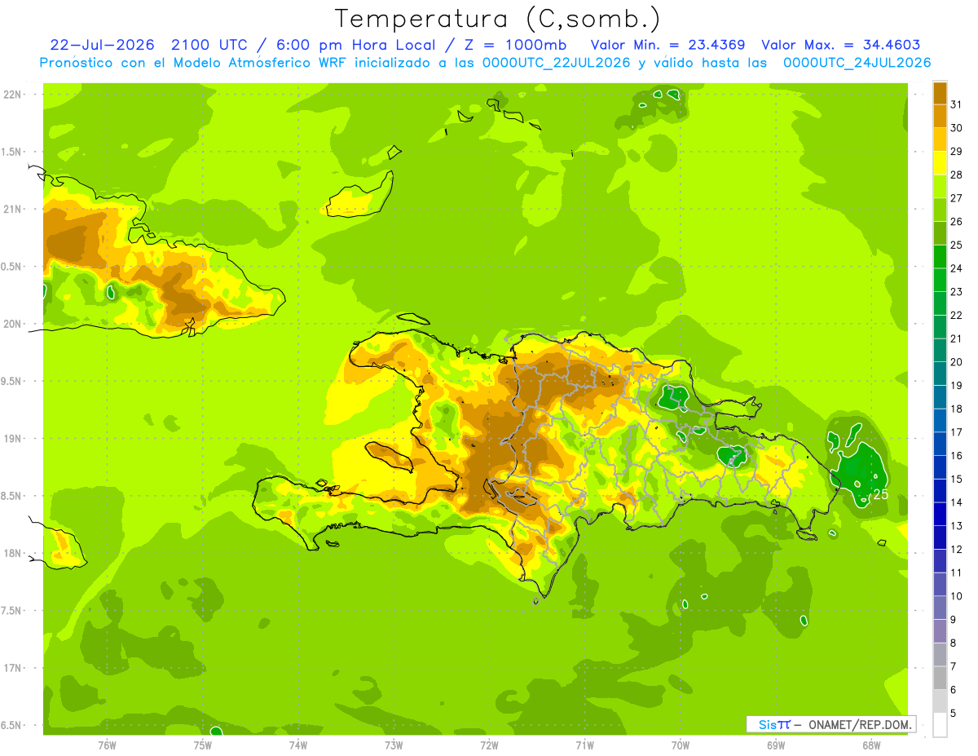Pick the gray legend band between 6 and 7
The image size is (978, 756).
[940, 678]
